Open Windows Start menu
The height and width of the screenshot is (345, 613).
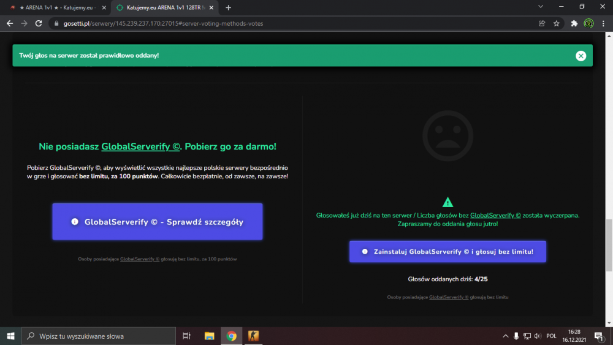(10, 336)
